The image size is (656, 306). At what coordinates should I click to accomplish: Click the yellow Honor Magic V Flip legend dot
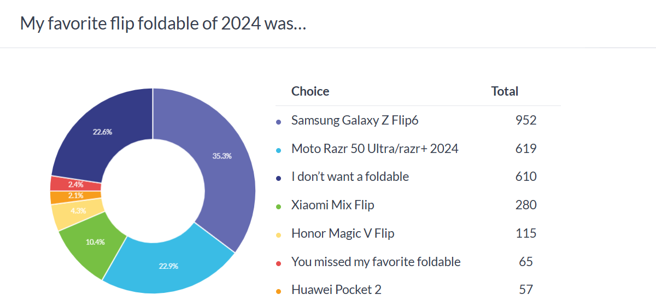click(x=278, y=235)
